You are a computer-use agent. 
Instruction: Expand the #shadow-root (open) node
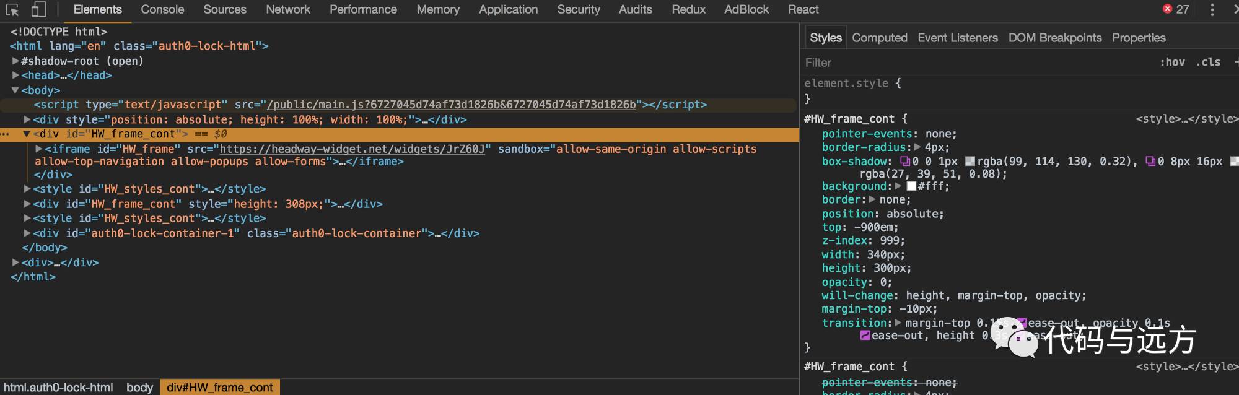pos(15,61)
